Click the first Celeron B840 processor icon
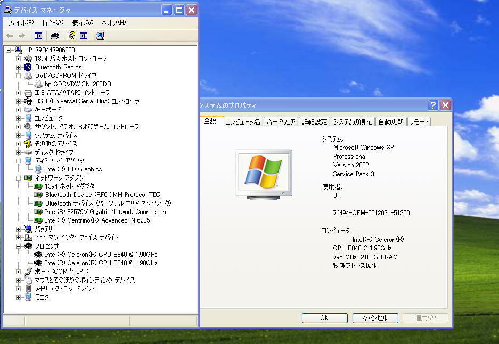 38,254
